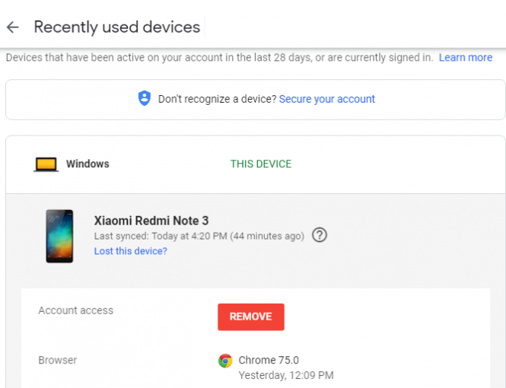506x388 pixels.
Task: Click the blue shield security icon
Action: (x=144, y=99)
